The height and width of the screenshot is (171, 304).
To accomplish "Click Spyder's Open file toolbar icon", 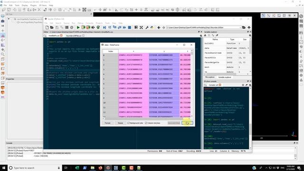I will [52, 28].
